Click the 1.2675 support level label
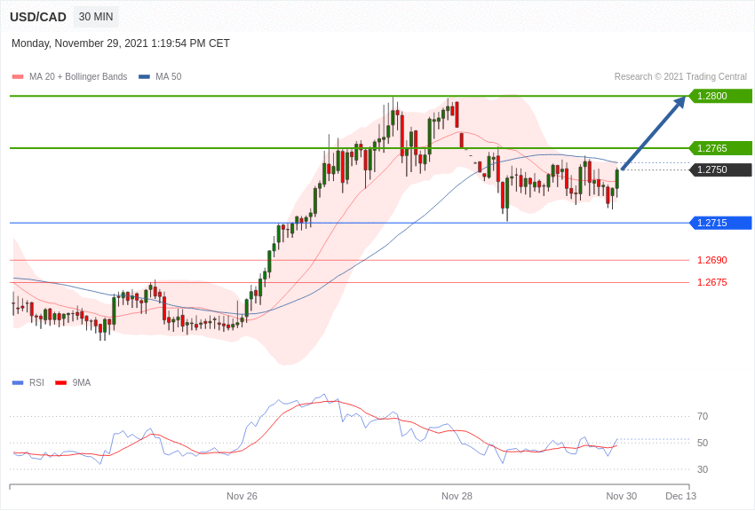Screen dimensions: 755x511 pos(712,282)
